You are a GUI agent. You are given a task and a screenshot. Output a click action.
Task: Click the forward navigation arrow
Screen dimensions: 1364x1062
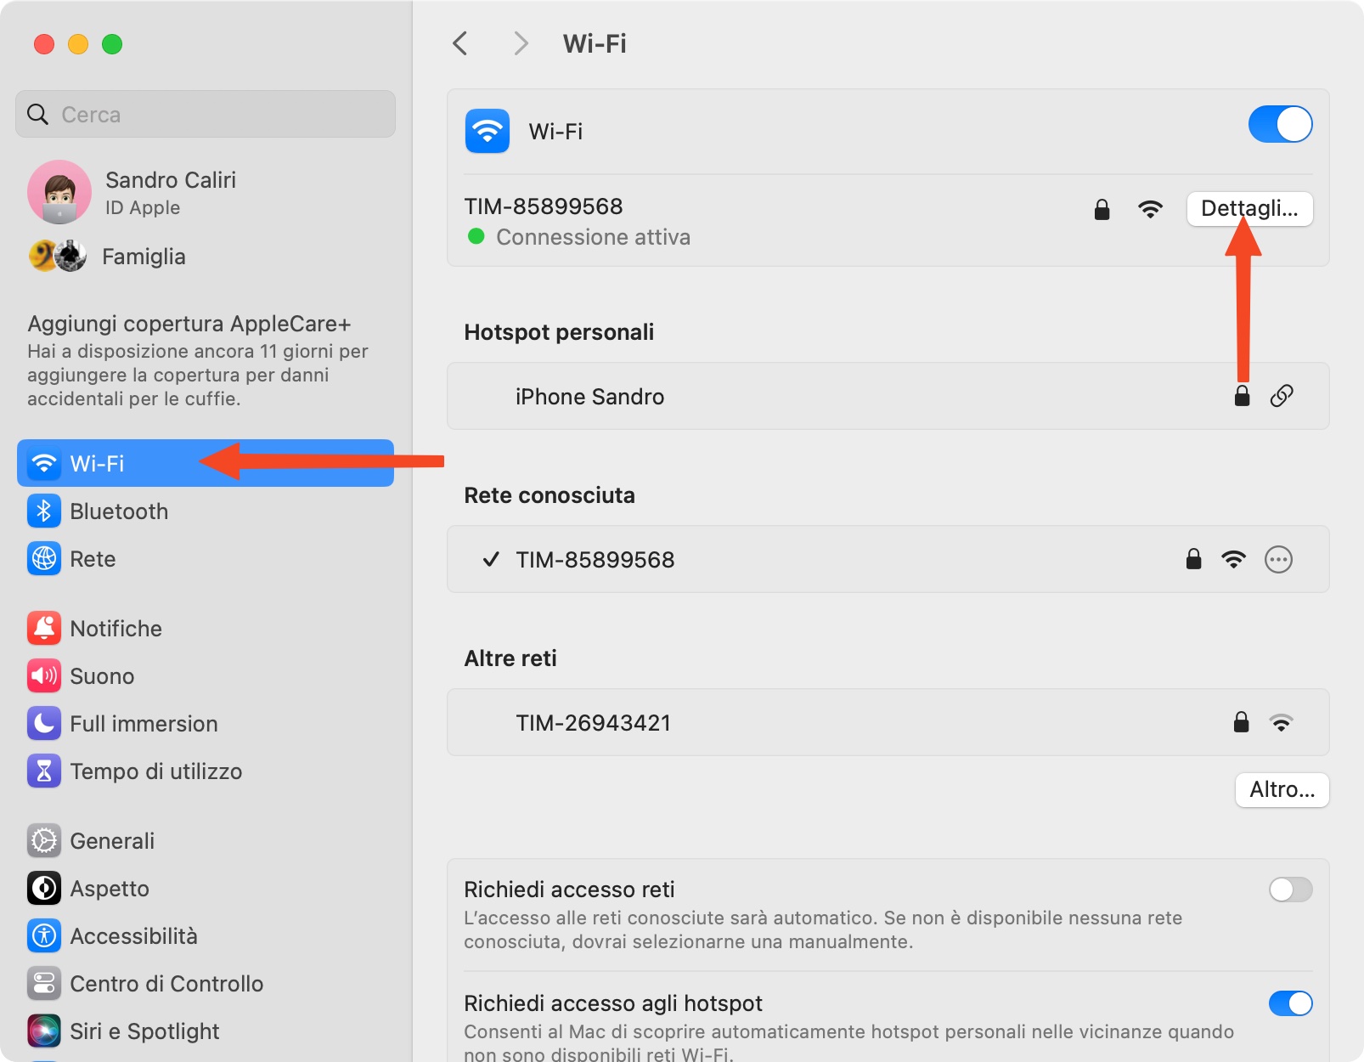(x=521, y=43)
